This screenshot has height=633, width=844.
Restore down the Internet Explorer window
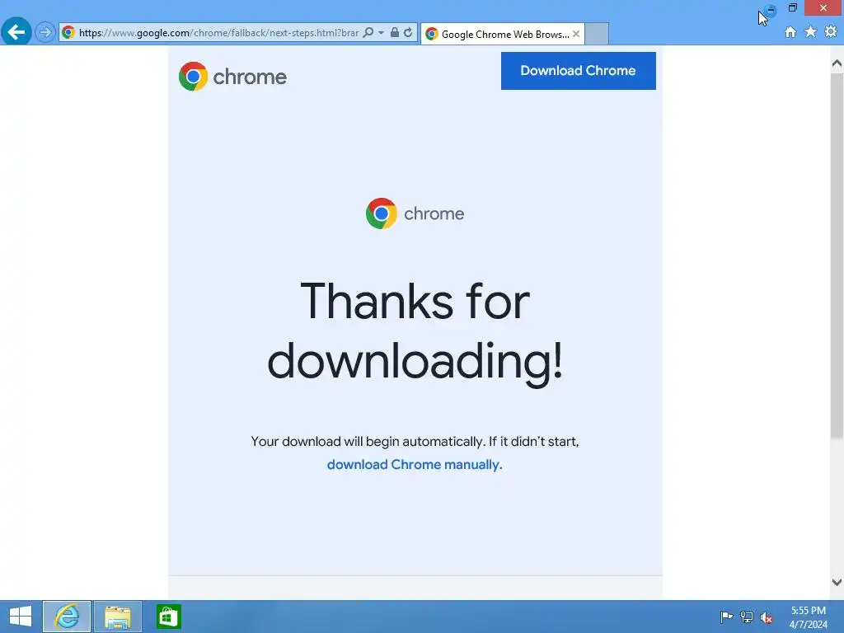pyautogui.click(x=792, y=7)
